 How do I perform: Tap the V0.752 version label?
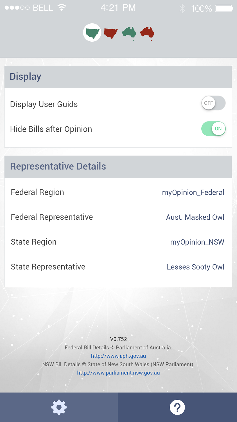[118, 339]
